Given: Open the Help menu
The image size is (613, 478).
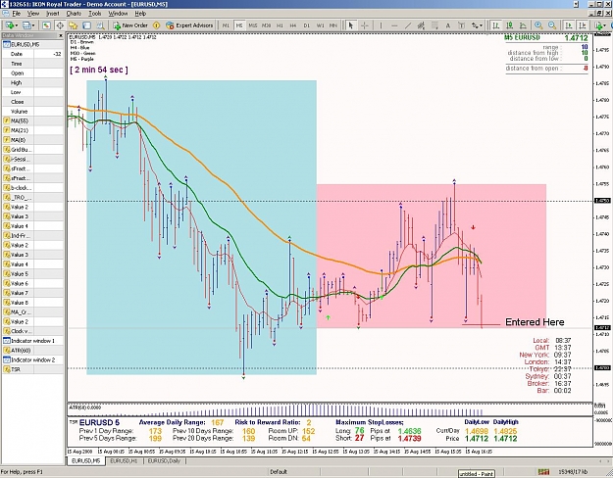Looking at the screenshot, I should pos(140,14).
